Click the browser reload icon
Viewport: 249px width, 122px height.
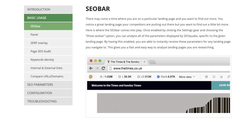[103, 68]
